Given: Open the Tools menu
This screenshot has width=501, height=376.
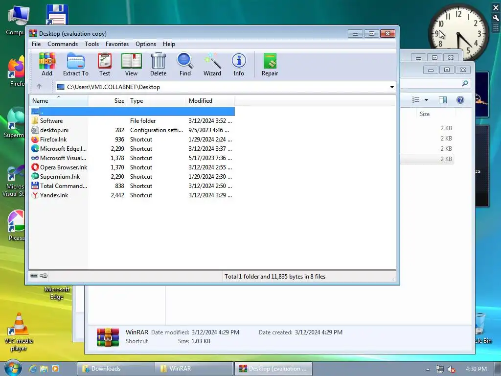Looking at the screenshot, I should (91, 44).
